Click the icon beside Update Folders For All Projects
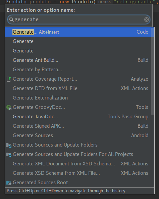The height and width of the screenshot is (199, 159). [x=9, y=154]
